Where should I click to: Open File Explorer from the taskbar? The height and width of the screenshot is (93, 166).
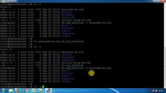pyautogui.click(x=11, y=91)
